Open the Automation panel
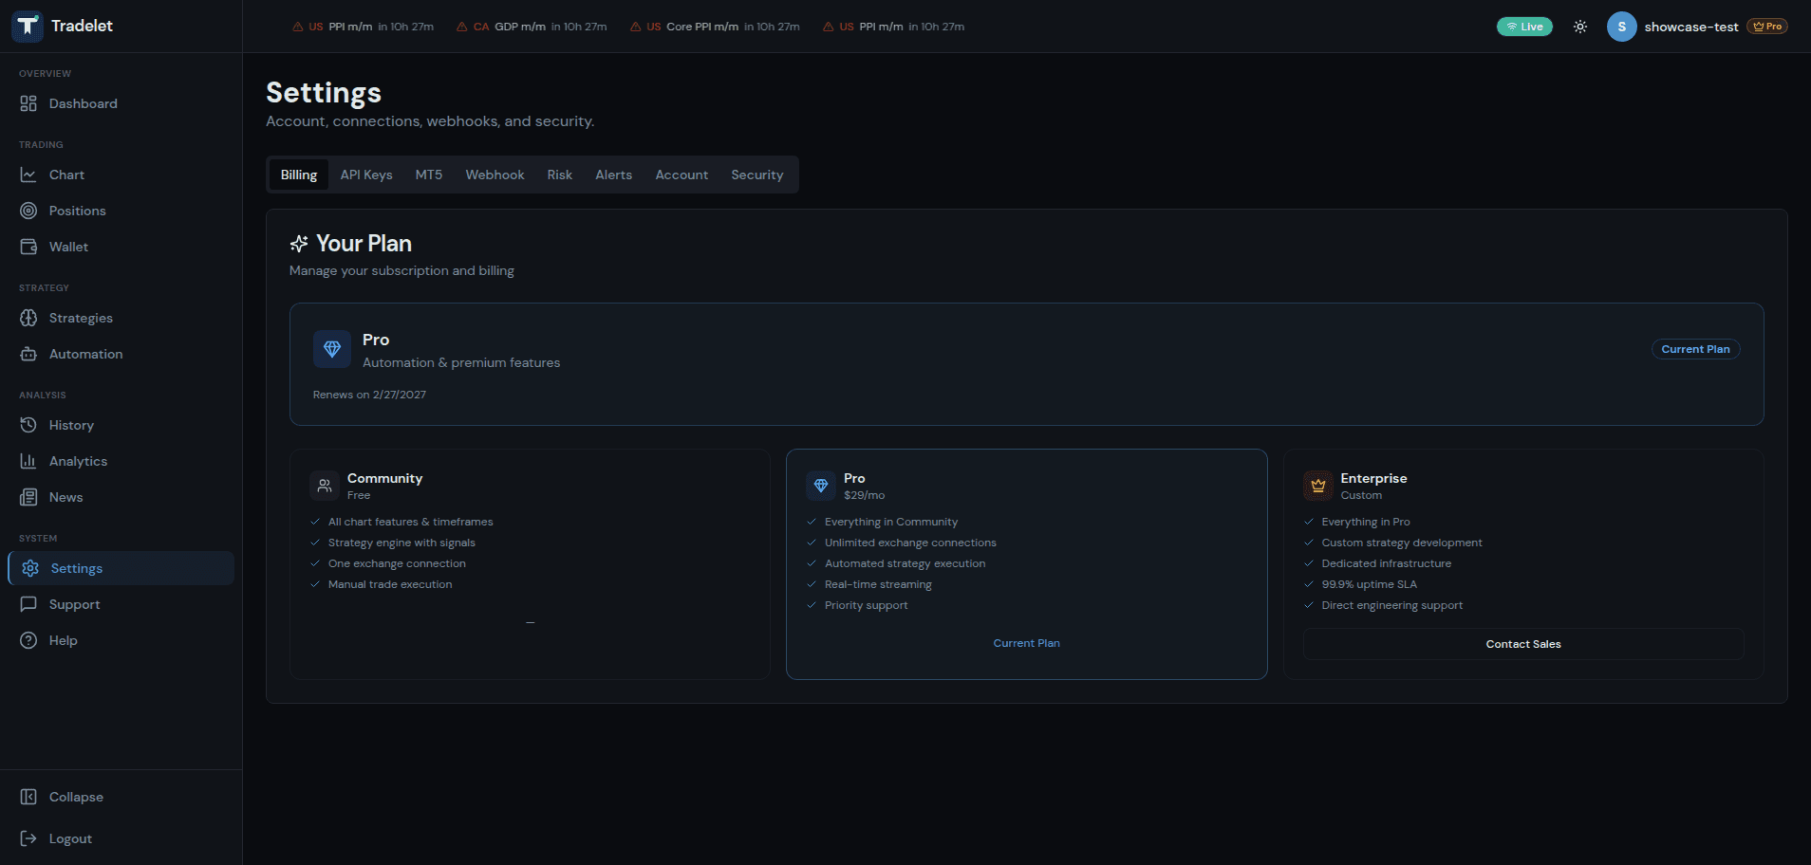This screenshot has height=865, width=1811. (85, 354)
